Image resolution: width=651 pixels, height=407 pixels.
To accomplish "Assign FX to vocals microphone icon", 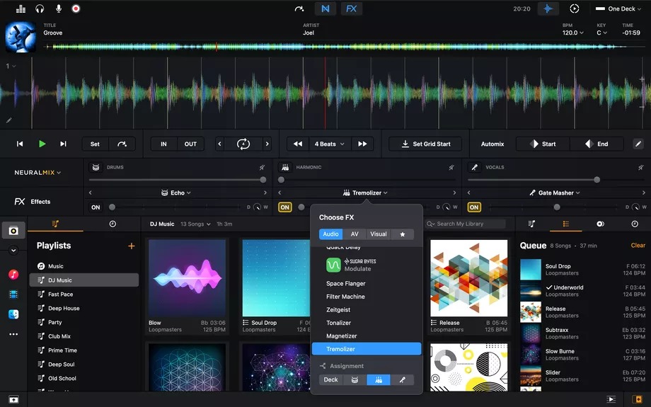I will click(403, 379).
